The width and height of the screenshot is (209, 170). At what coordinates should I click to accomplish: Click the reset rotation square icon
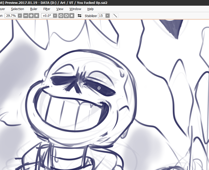point(72,16)
